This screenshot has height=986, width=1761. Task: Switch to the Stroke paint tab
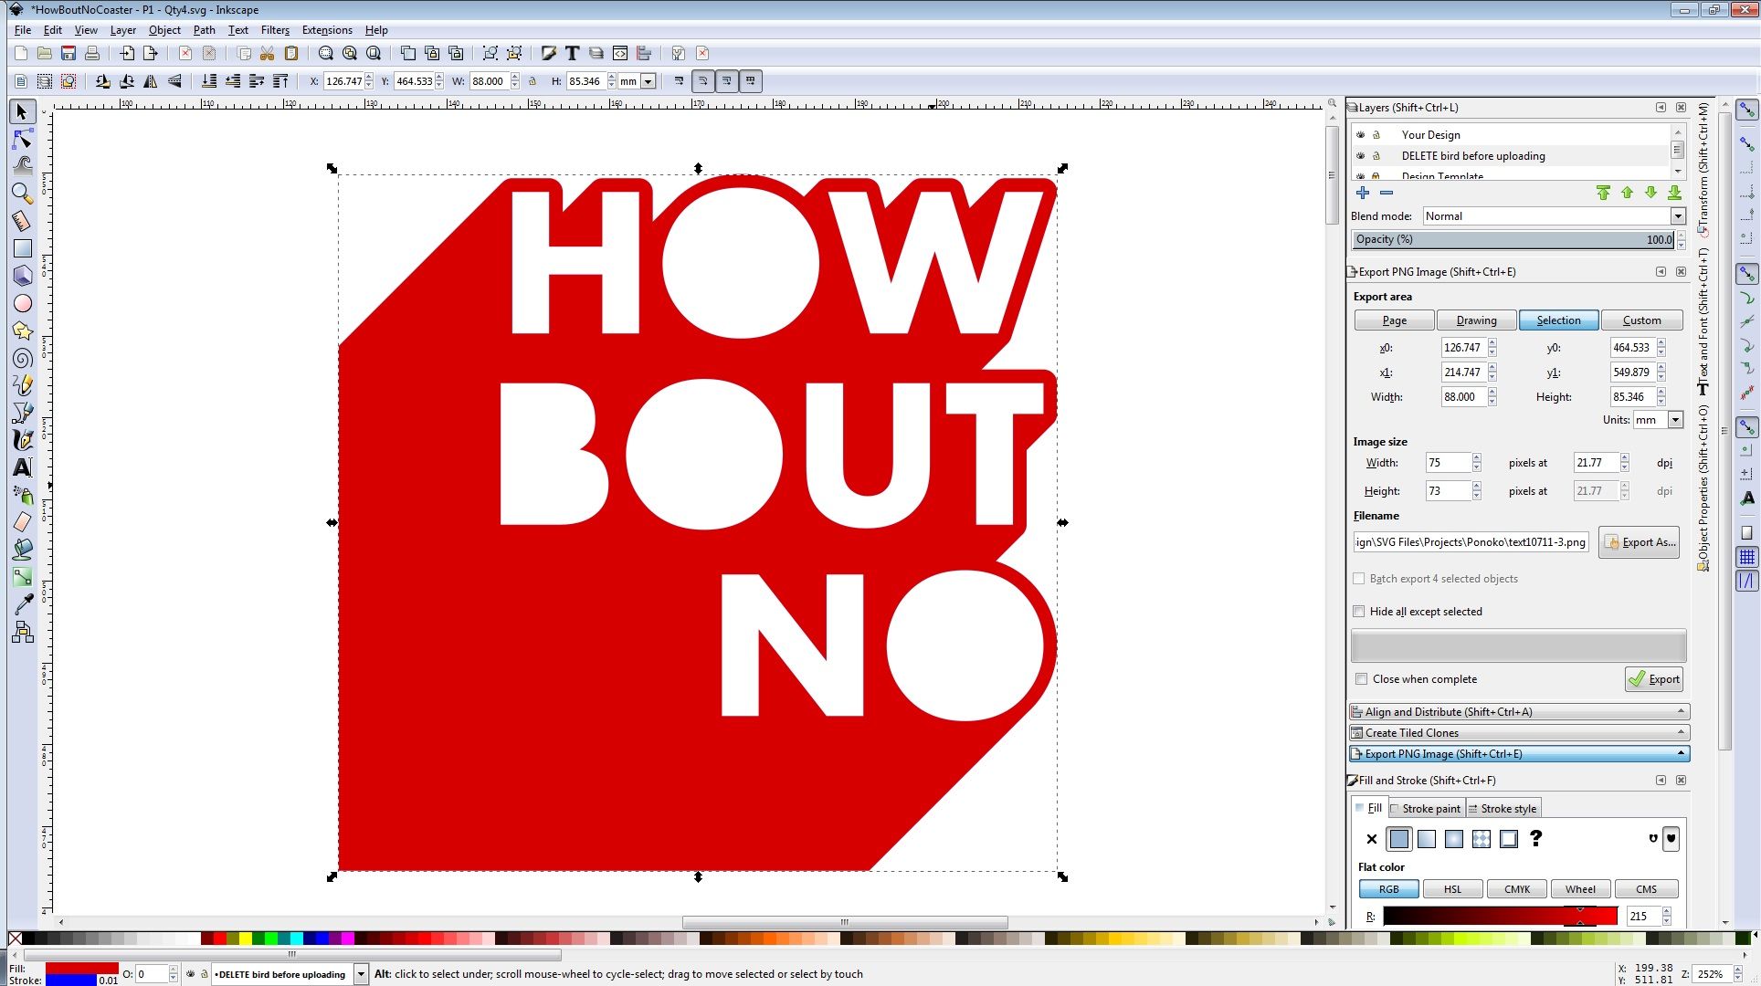tap(1429, 809)
